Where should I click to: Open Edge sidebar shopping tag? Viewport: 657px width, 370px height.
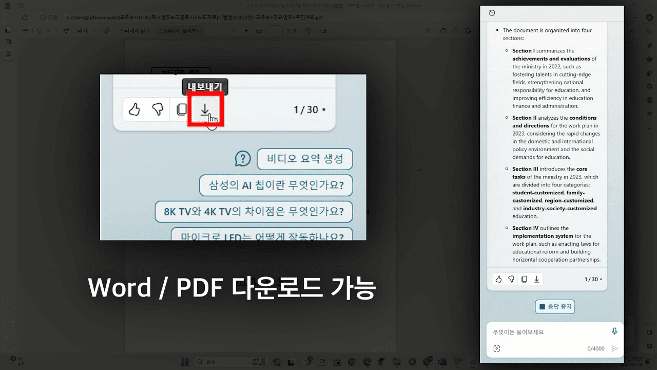[650, 46]
